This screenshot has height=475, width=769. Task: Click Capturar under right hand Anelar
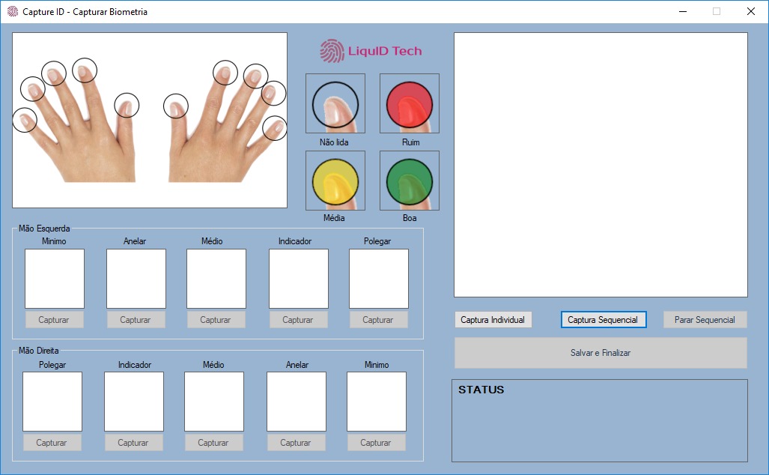(296, 443)
